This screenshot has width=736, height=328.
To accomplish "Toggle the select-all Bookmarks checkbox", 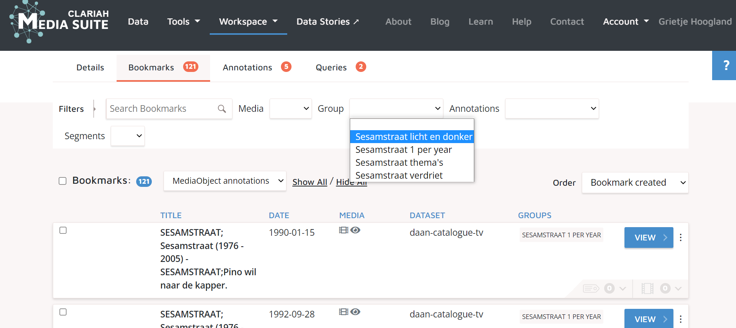I will [63, 181].
